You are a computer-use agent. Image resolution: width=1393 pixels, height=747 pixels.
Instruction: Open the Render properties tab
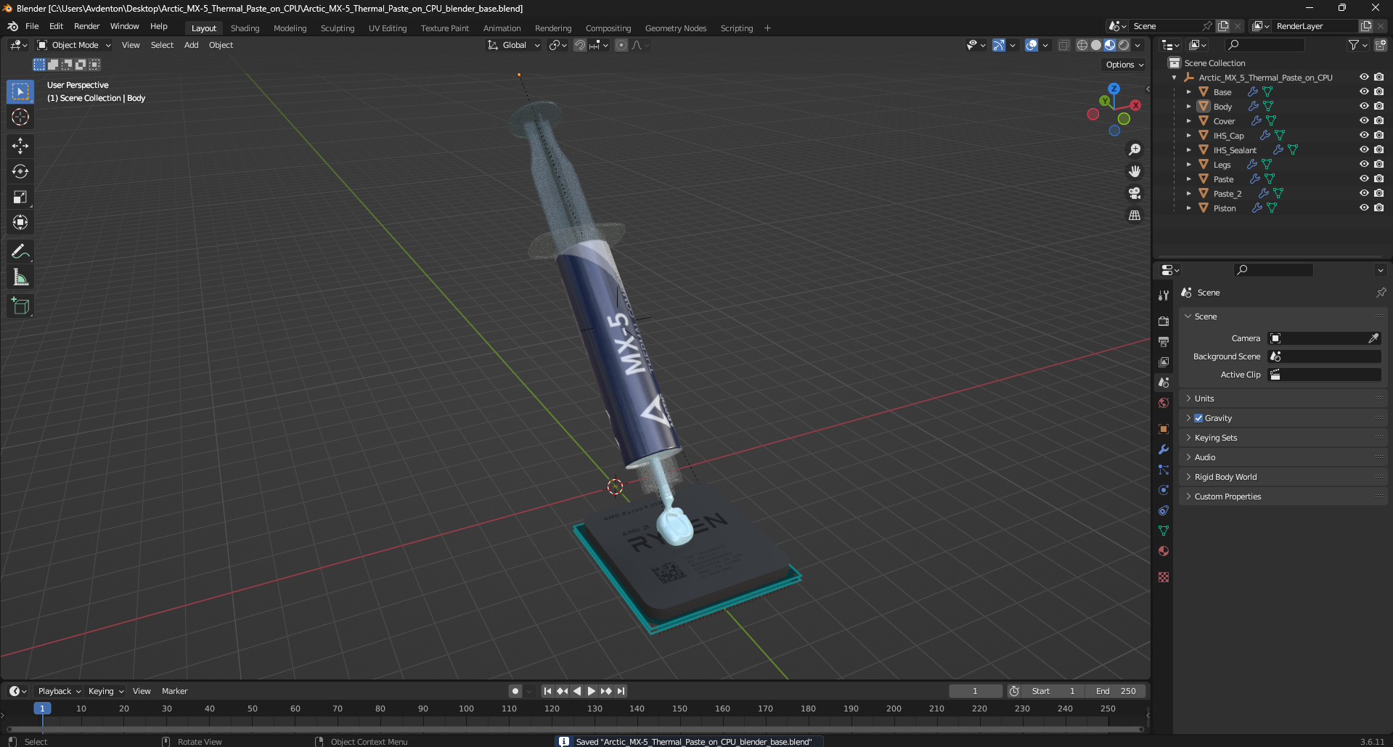[x=1164, y=321]
